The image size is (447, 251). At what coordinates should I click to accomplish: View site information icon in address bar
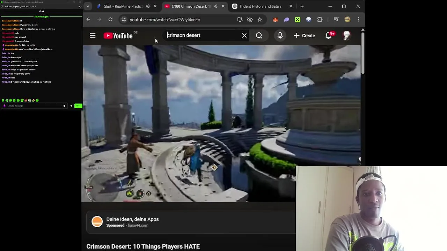[123, 20]
